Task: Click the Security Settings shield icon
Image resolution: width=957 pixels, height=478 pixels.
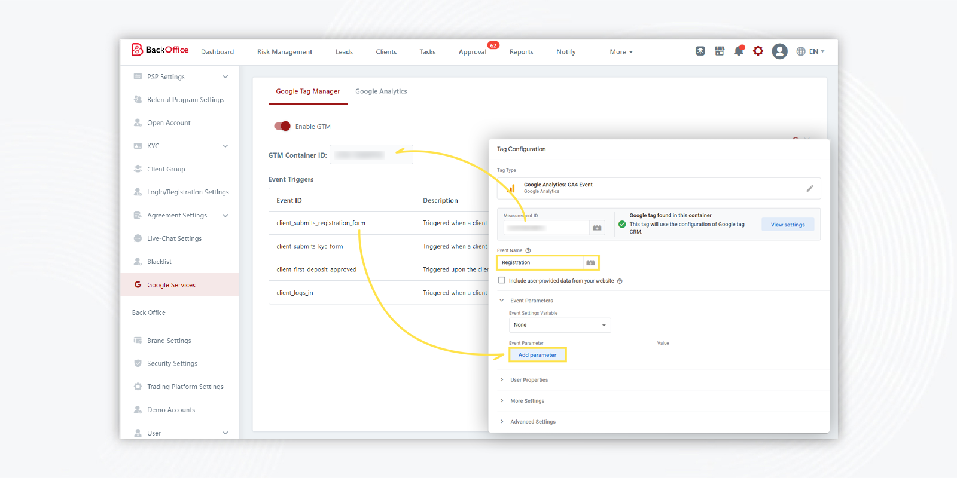Action: [138, 363]
